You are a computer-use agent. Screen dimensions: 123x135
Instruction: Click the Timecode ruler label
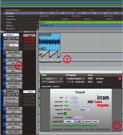tap(10, 16)
